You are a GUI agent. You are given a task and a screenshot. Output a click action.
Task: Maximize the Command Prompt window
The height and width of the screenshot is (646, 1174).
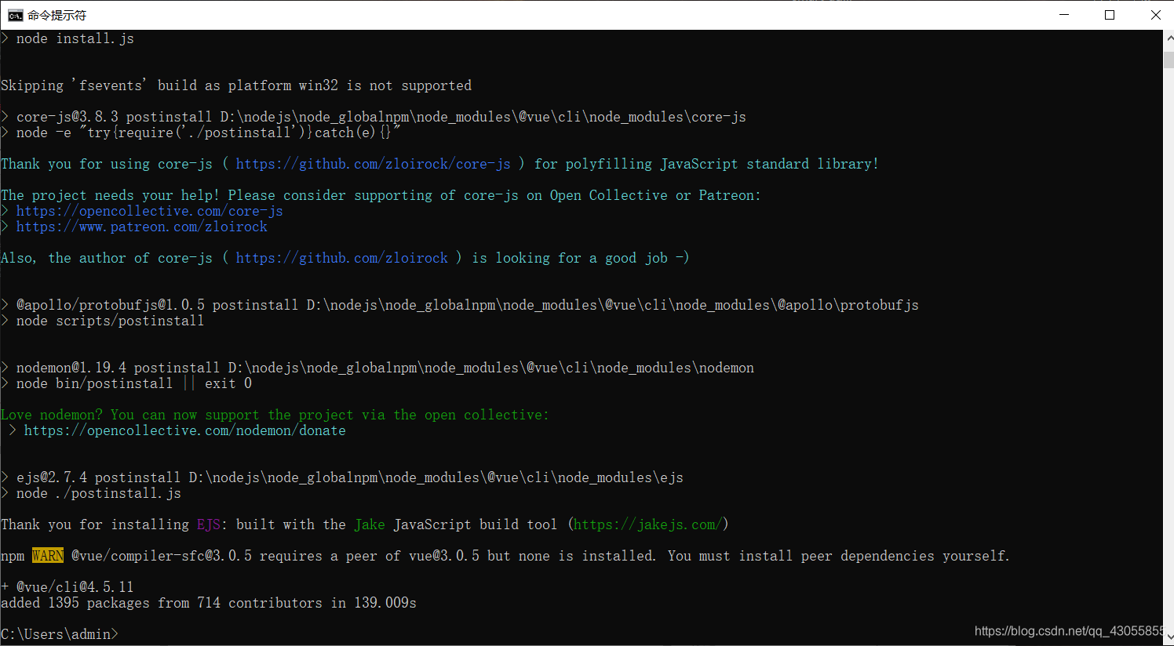pyautogui.click(x=1110, y=15)
